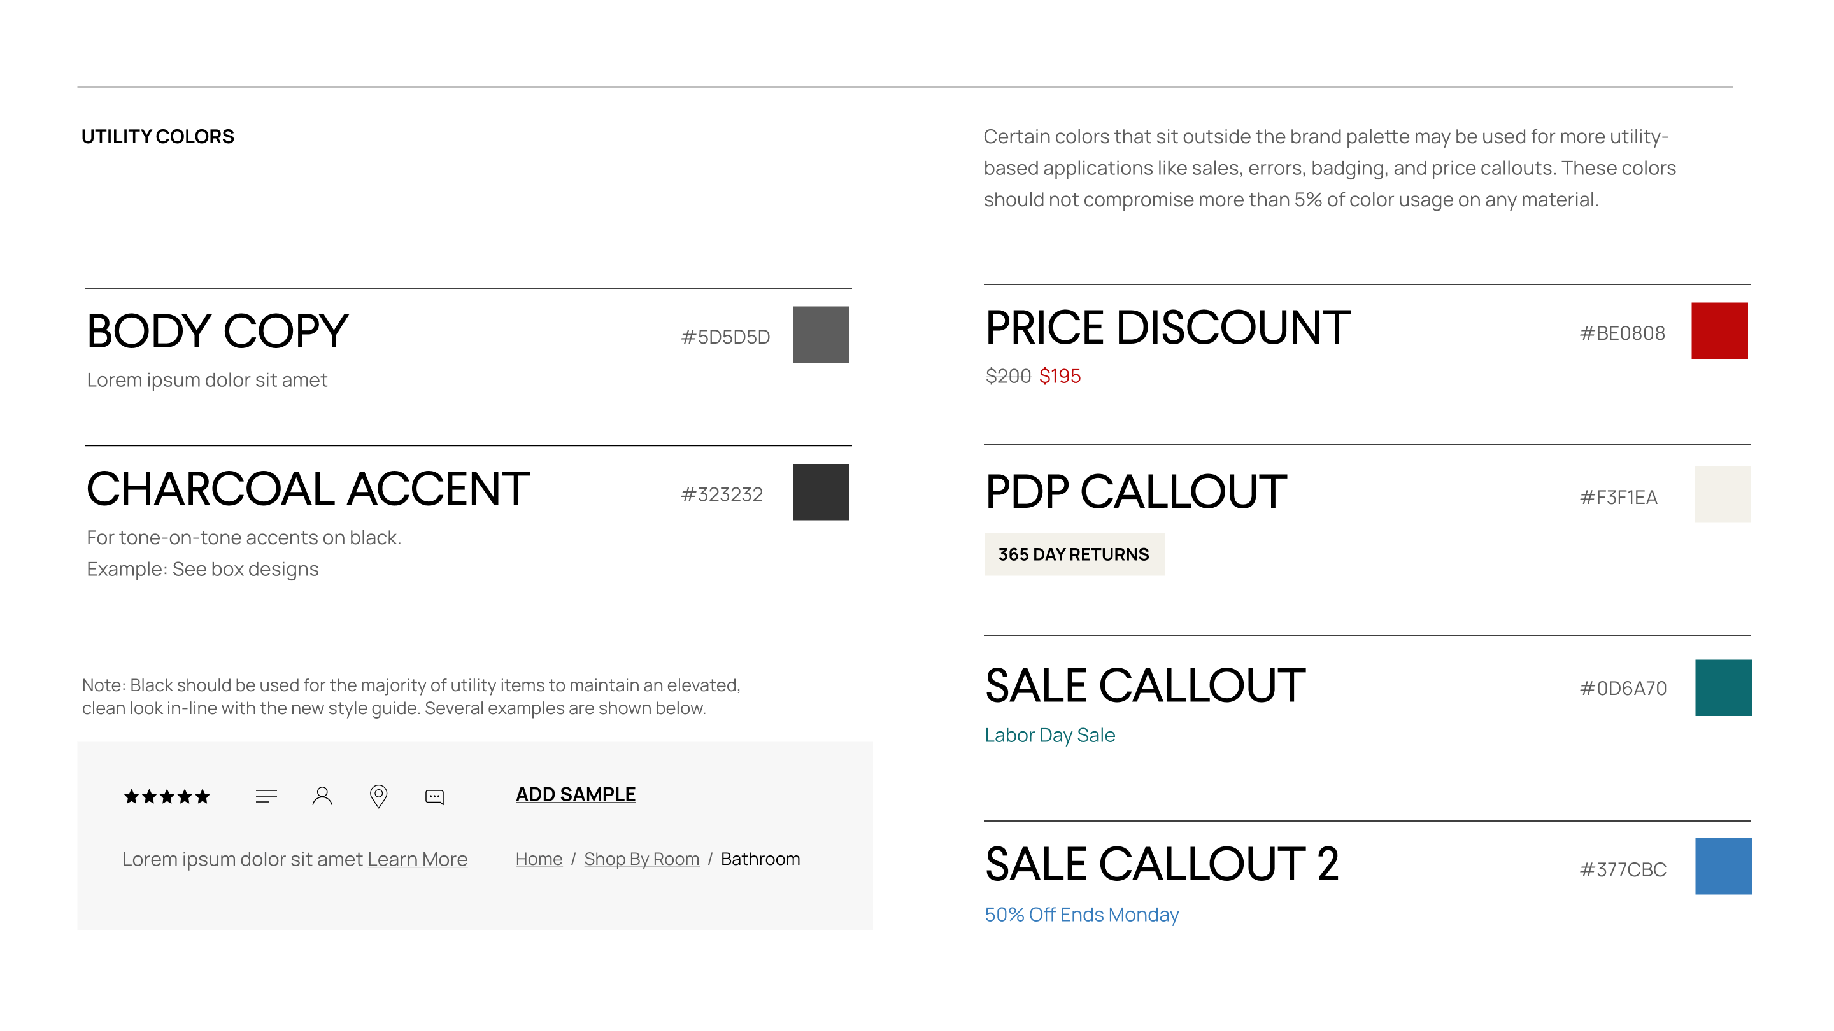Click the hamburger menu lines icon

click(266, 796)
